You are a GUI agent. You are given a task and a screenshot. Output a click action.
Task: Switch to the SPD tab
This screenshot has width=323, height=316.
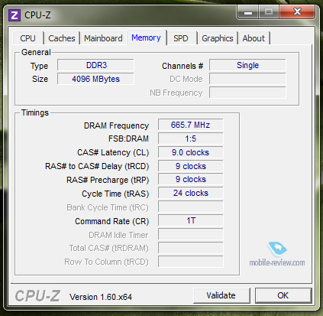[x=181, y=38]
